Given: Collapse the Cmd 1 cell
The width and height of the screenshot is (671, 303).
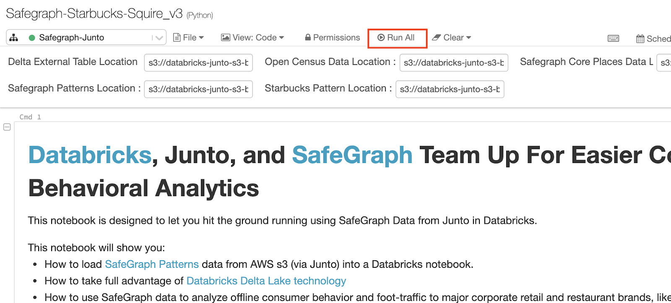Looking at the screenshot, I should (x=7, y=127).
